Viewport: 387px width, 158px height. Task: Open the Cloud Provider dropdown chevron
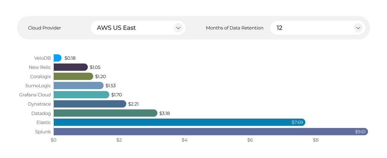[x=178, y=28]
